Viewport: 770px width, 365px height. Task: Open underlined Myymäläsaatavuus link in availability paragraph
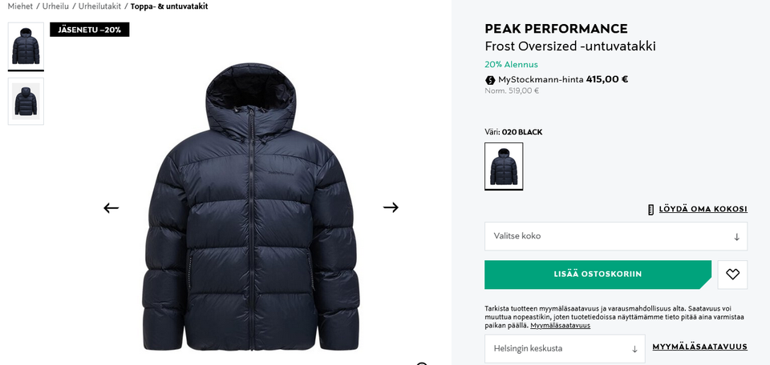pos(560,326)
